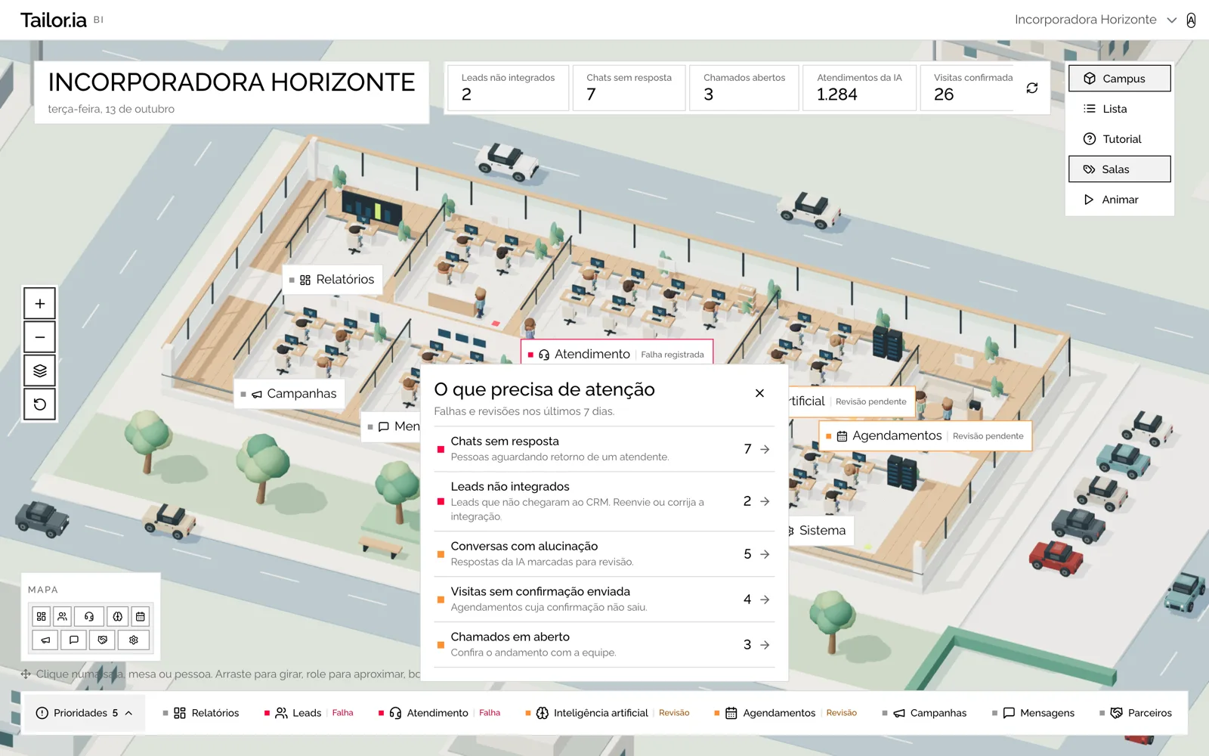The image size is (1209, 756).
Task: Open the Leads tab marked Falha
Action: tap(309, 713)
